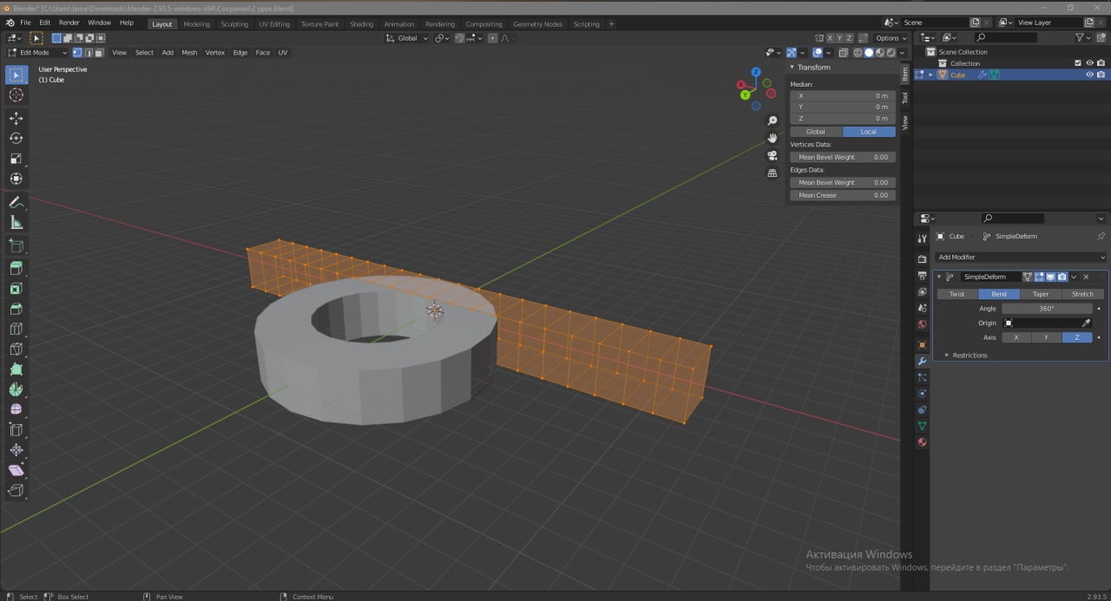Open the Options dropdown
Image resolution: width=1111 pixels, height=601 pixels.
pos(891,38)
